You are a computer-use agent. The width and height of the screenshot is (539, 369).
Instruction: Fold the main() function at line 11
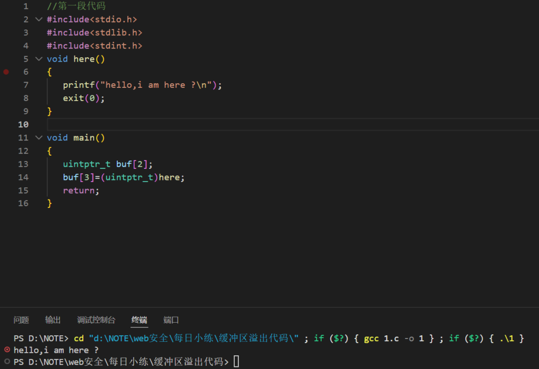coord(38,138)
